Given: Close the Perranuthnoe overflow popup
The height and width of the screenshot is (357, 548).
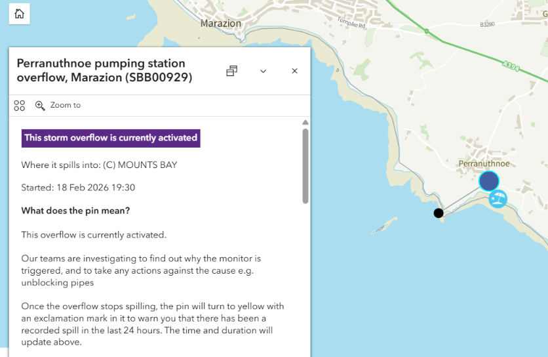Looking at the screenshot, I should pyautogui.click(x=294, y=71).
